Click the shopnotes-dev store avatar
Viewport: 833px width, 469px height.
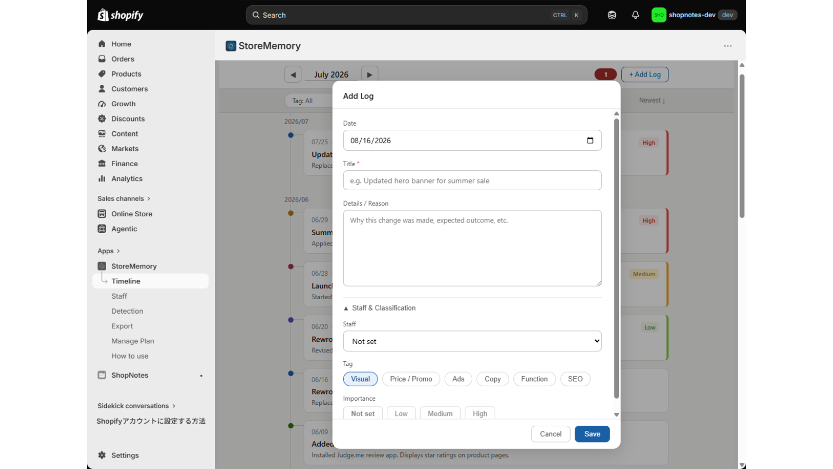(659, 15)
